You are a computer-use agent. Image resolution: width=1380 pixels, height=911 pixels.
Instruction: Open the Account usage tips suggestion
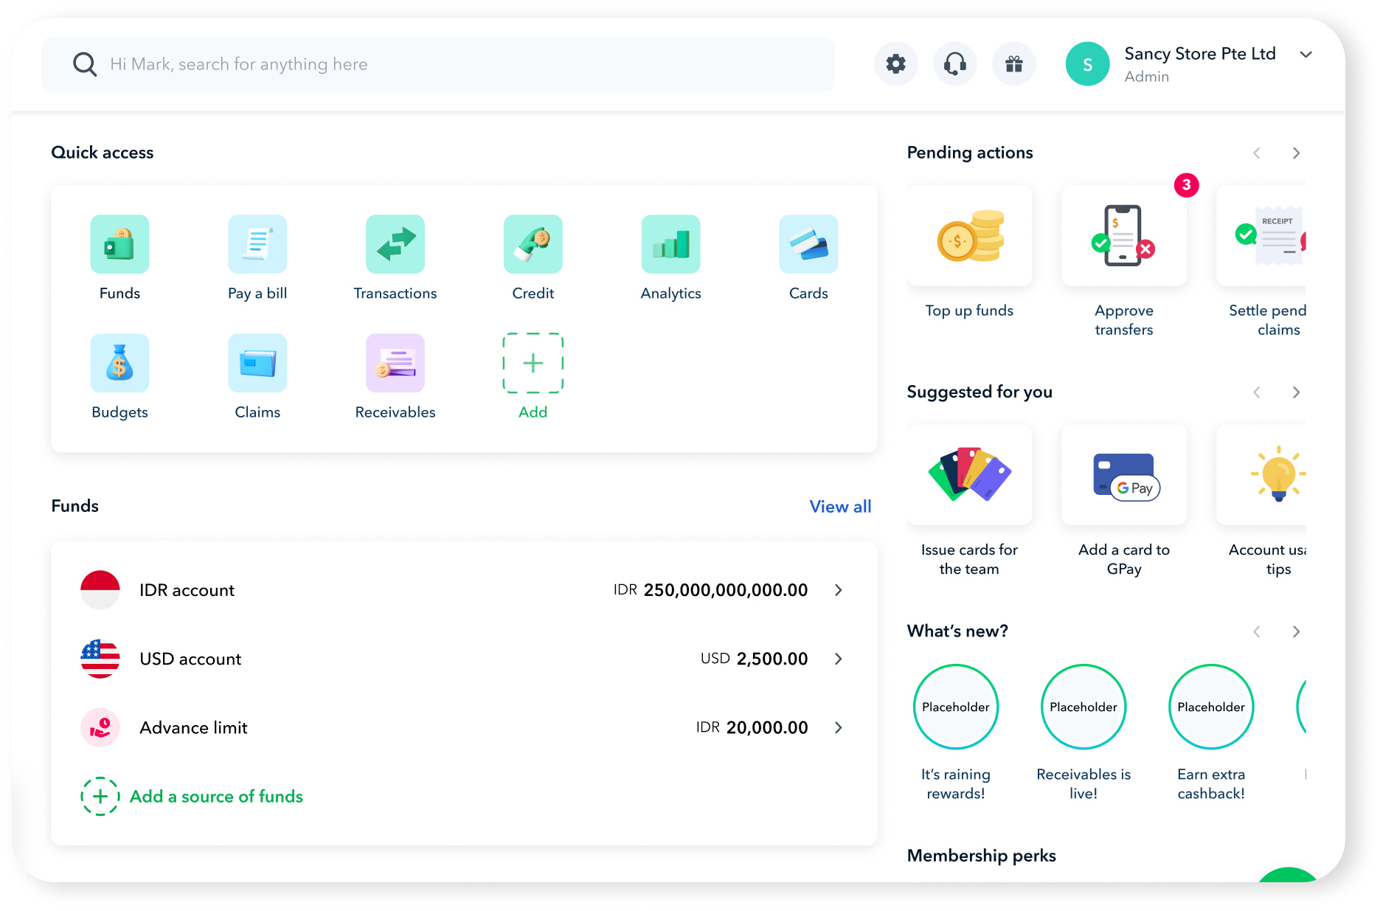1261,475
